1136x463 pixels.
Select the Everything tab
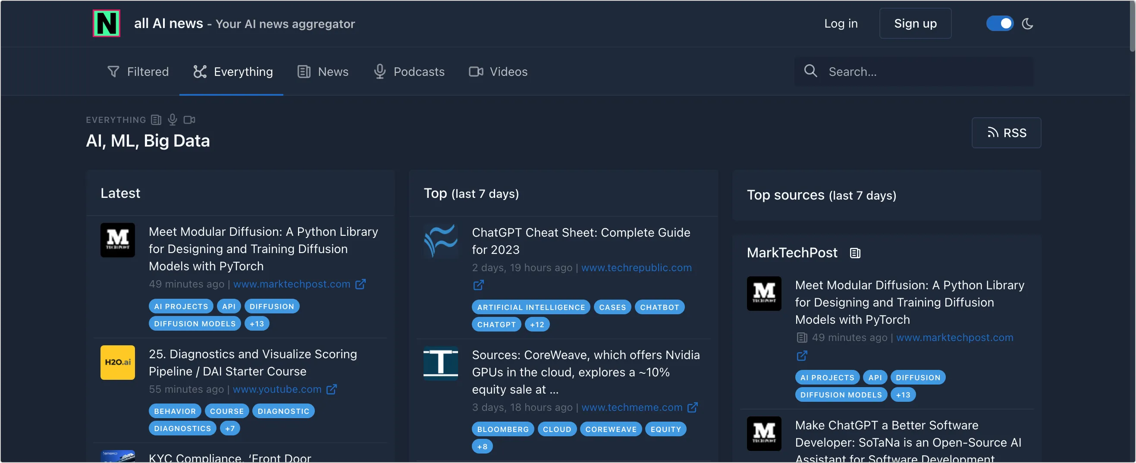232,72
